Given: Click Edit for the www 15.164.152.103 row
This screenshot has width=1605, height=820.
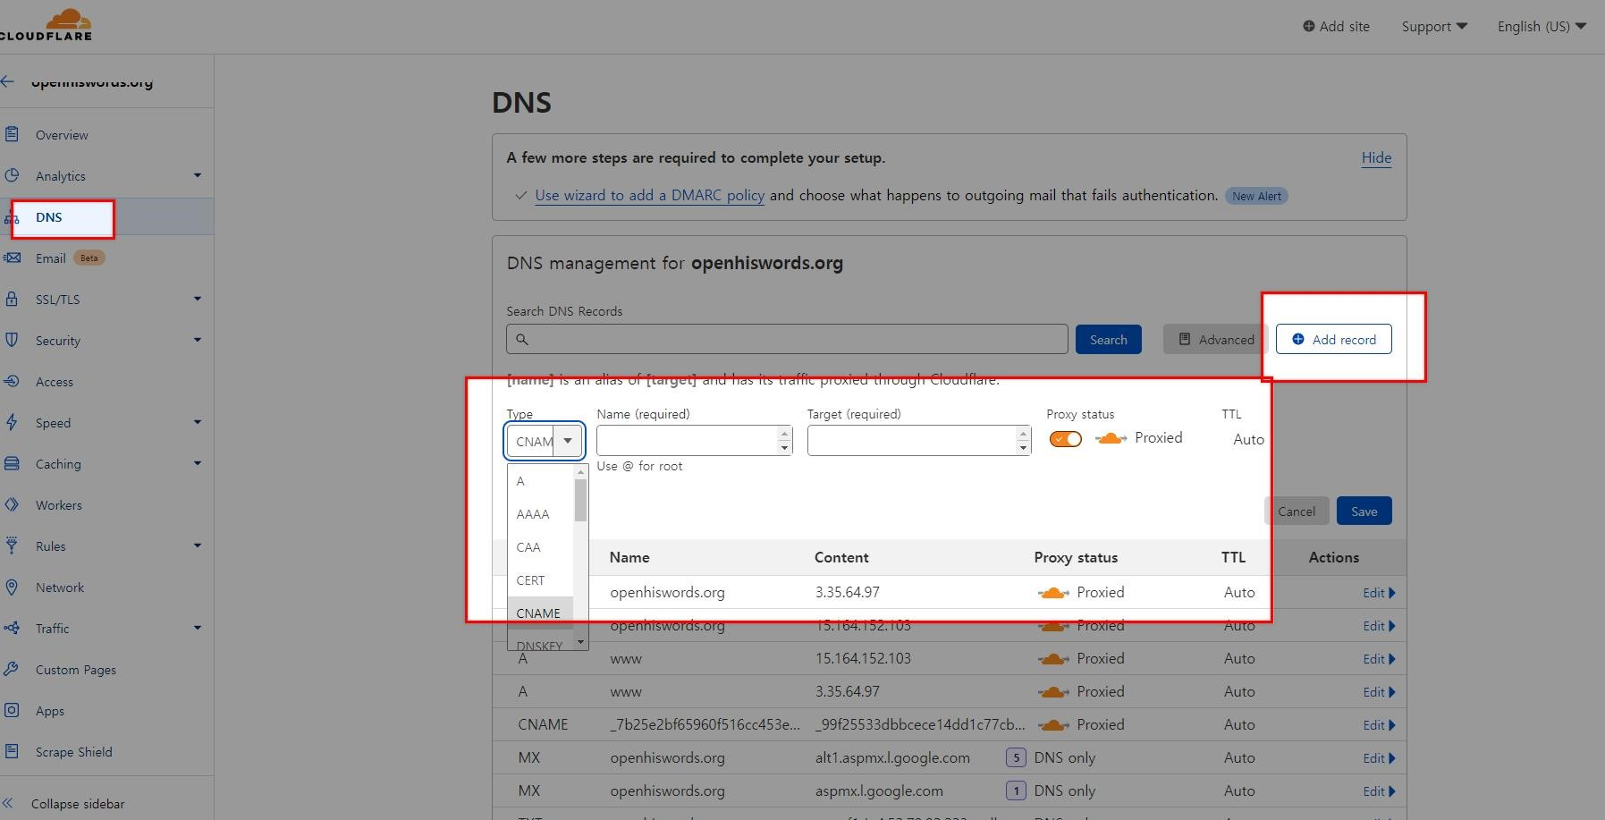Looking at the screenshot, I should (1379, 659).
